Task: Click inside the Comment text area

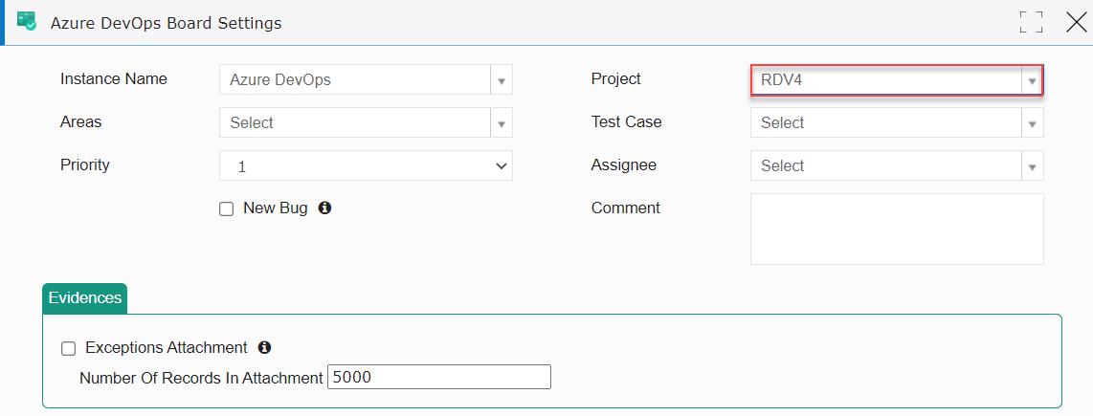Action: 897,230
